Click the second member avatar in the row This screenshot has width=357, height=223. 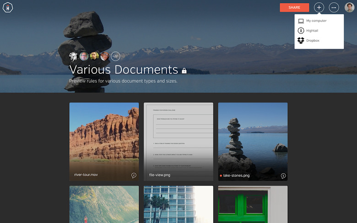point(84,56)
